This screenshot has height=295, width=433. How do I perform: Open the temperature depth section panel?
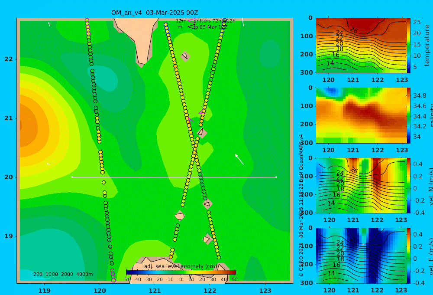[x=362, y=46]
